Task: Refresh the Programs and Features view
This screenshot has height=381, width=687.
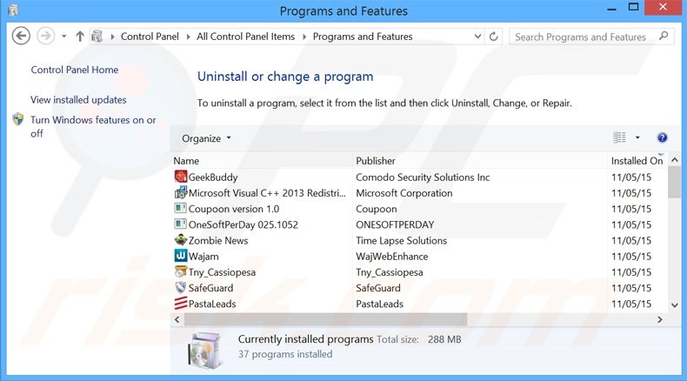Action: pyautogui.click(x=494, y=37)
